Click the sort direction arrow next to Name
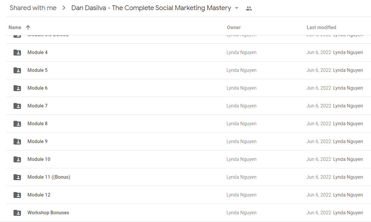The width and height of the screenshot is (371, 222). [x=28, y=27]
